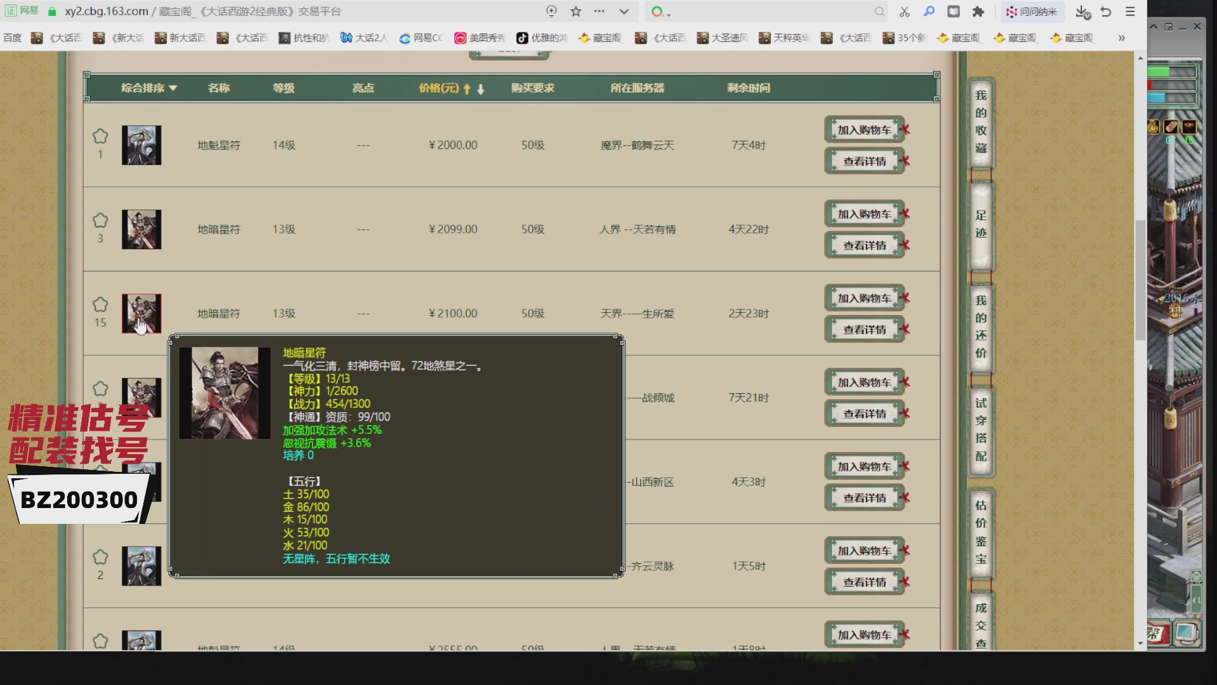Open the 我的收藏 side tab
This screenshot has height=685, width=1217.
pos(981,122)
